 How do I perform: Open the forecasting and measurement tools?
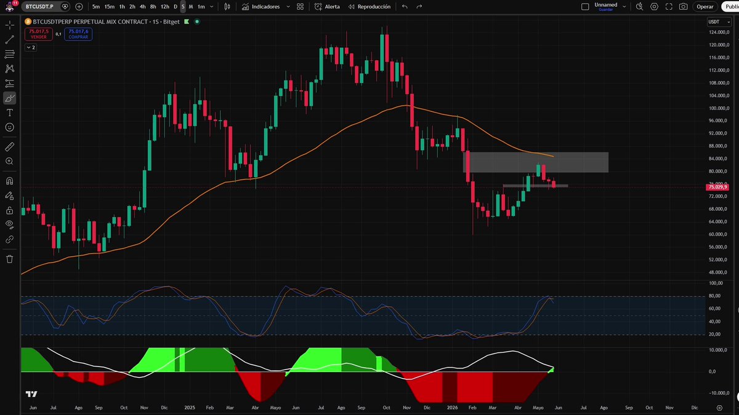(x=10, y=84)
